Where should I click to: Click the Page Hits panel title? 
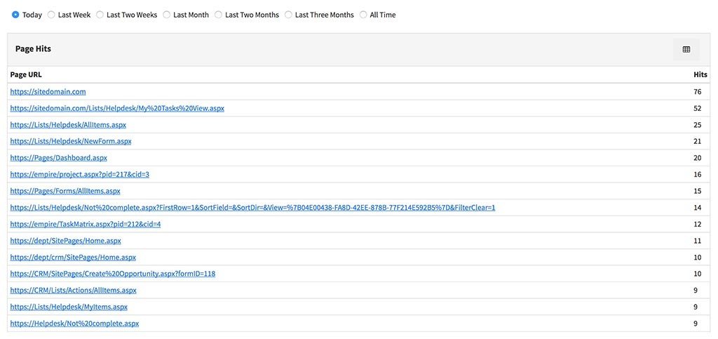(33, 48)
